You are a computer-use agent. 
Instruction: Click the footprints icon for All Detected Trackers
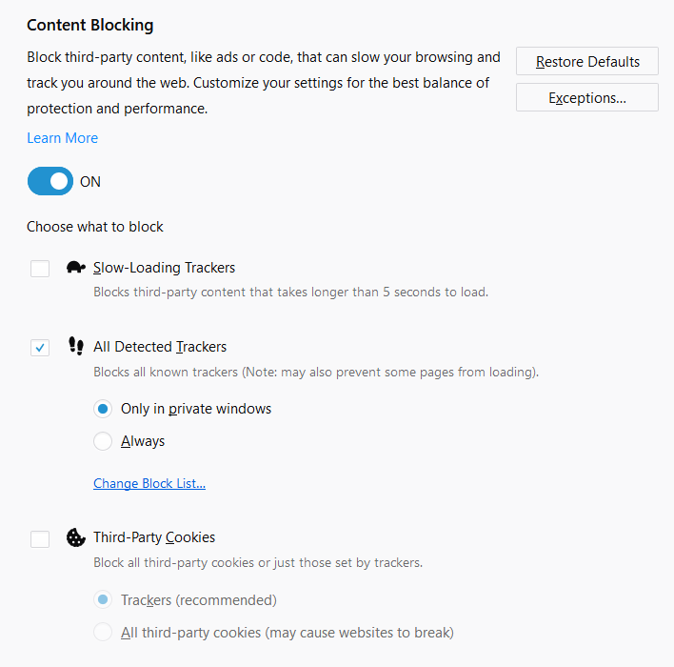(76, 346)
